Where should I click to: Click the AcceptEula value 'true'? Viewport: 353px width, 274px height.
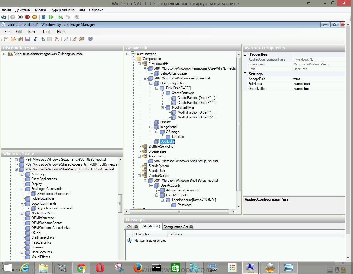(297, 79)
